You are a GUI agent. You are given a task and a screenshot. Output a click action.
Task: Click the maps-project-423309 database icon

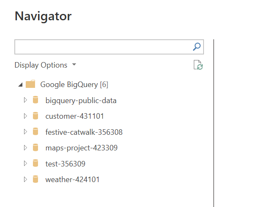point(36,148)
